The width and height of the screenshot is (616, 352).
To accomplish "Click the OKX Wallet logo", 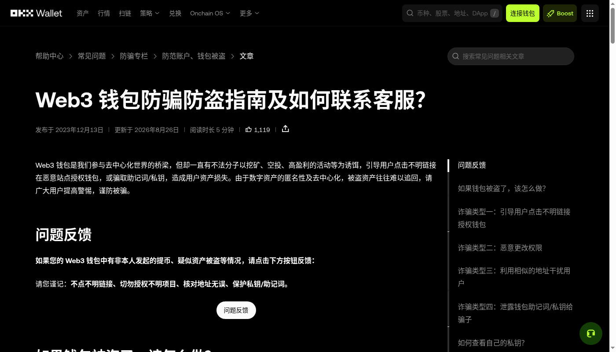I will point(37,13).
